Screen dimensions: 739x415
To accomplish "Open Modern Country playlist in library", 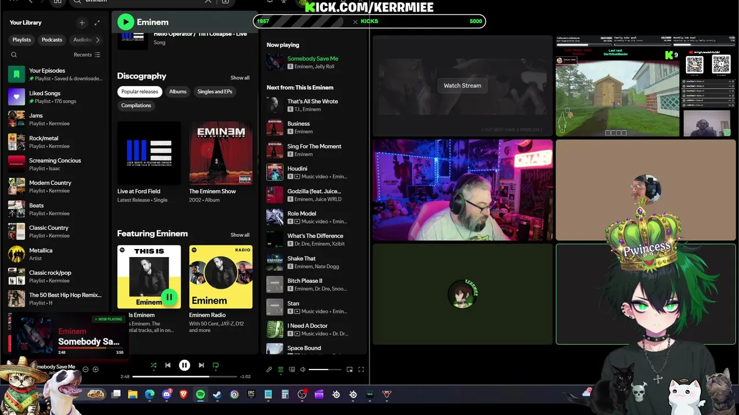I will point(55,187).
